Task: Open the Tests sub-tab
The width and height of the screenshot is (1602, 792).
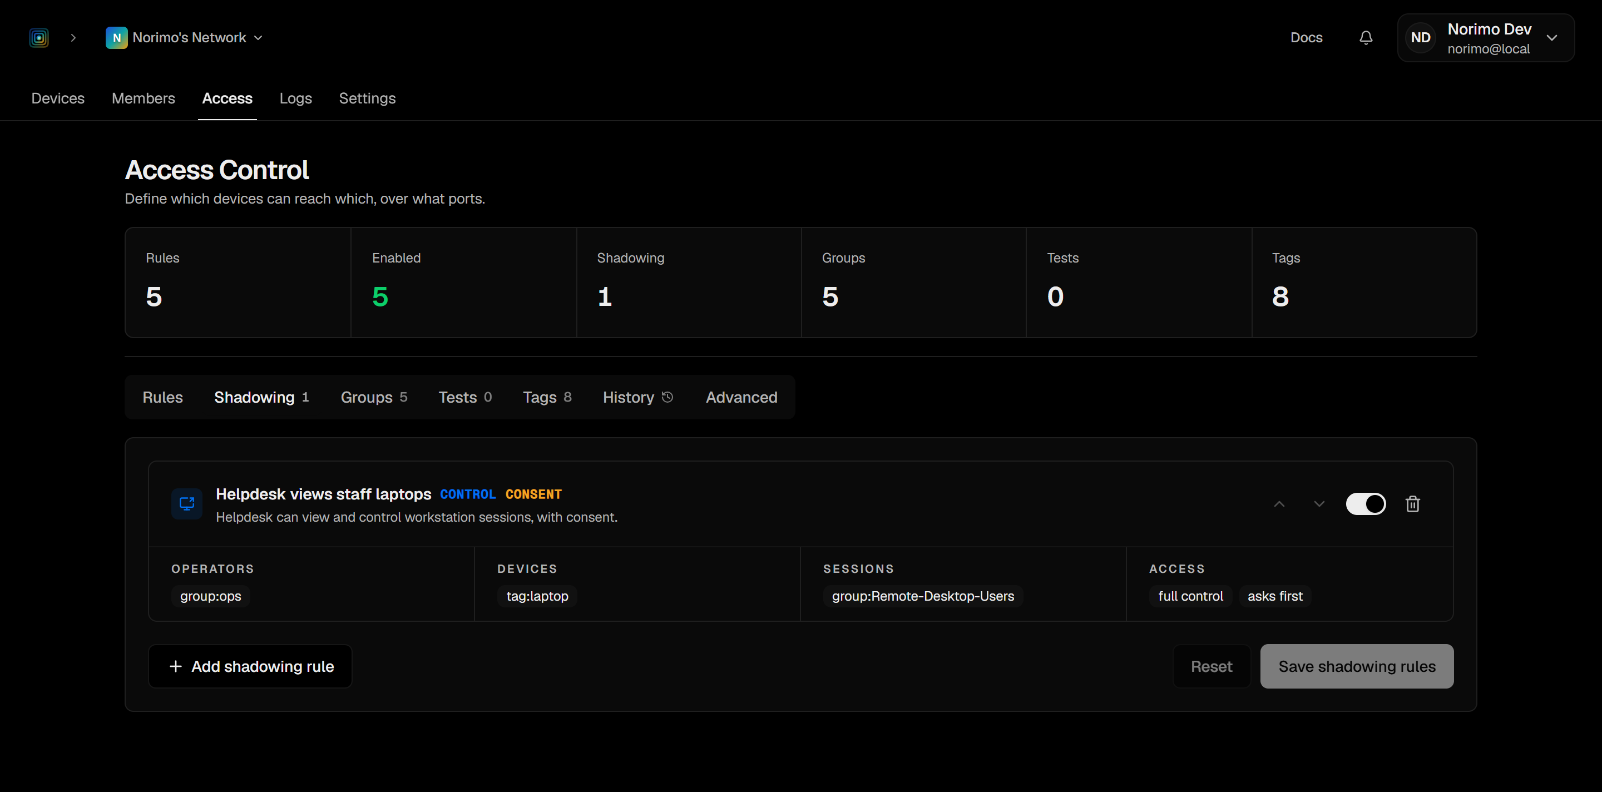Action: 465,397
